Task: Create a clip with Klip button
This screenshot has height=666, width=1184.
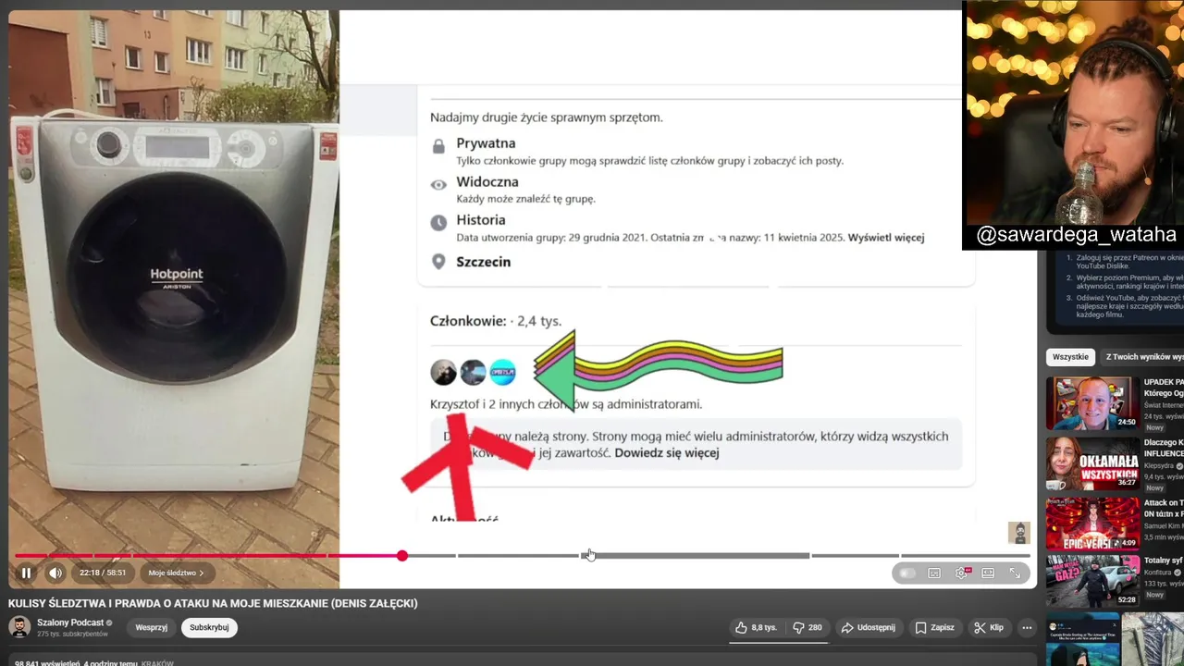Action: [988, 627]
